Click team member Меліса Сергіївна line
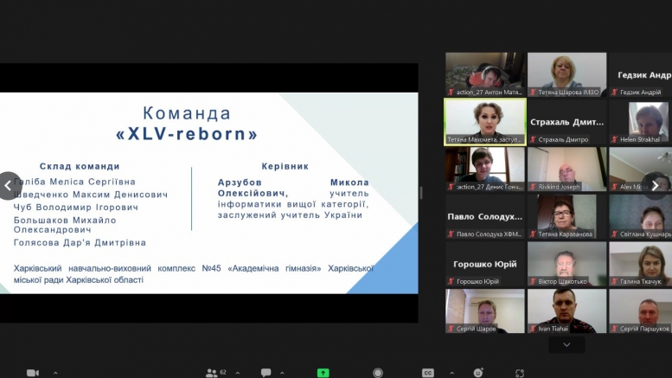 click(74, 182)
